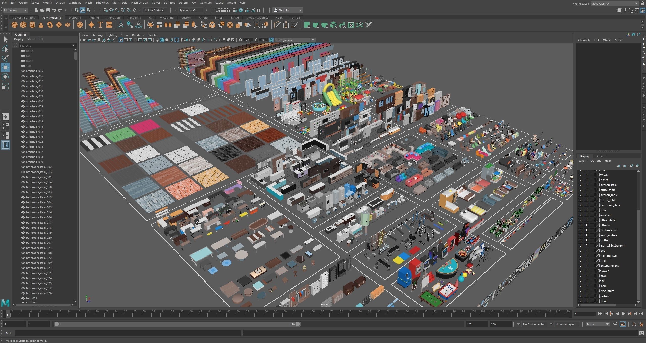Switch to the Sculpting shelf tab
646x343 pixels.
75,18
